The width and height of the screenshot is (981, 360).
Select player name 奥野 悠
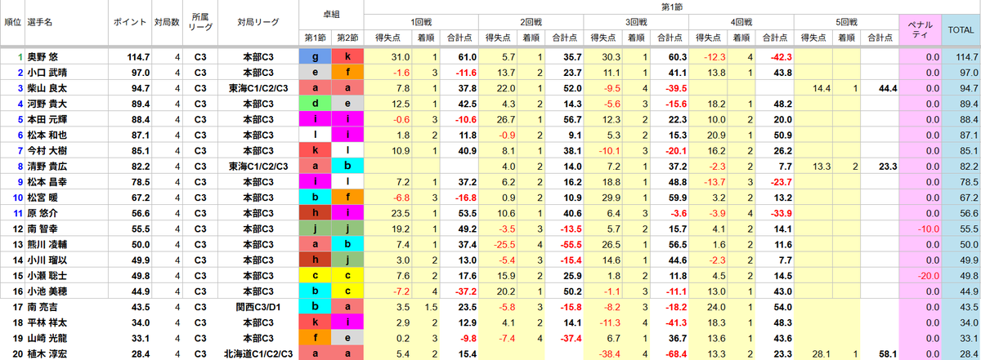click(x=43, y=56)
